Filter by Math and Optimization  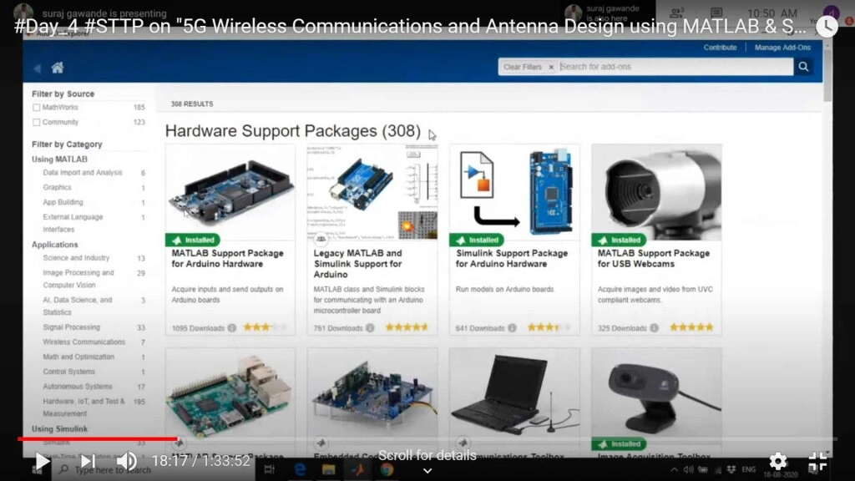tap(78, 357)
